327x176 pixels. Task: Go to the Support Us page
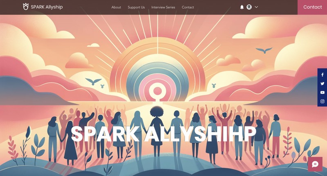point(136,7)
